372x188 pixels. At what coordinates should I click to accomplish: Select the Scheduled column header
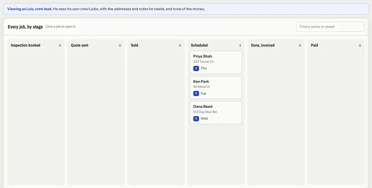click(199, 45)
